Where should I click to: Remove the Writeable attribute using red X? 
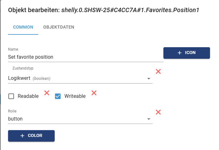(x=94, y=93)
